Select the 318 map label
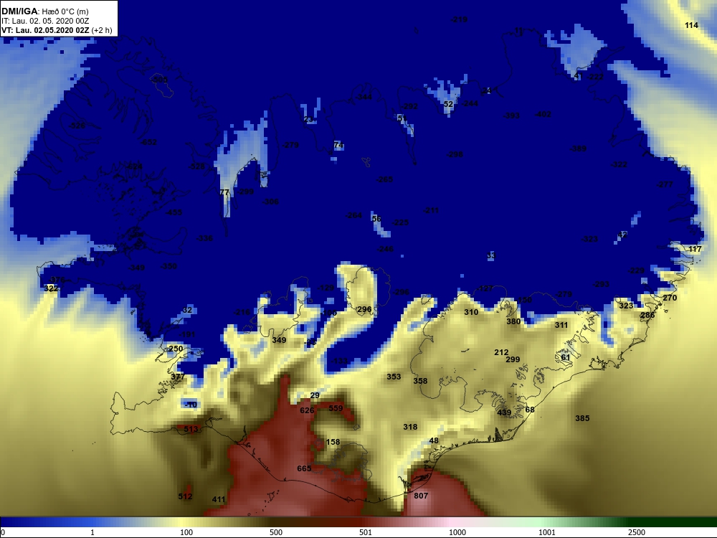 coord(410,427)
